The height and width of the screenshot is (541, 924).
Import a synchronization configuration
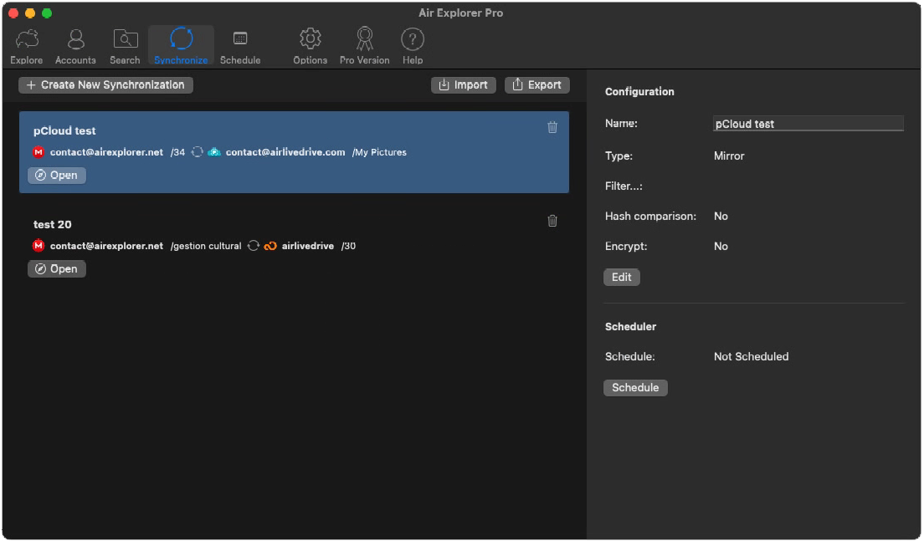click(463, 84)
